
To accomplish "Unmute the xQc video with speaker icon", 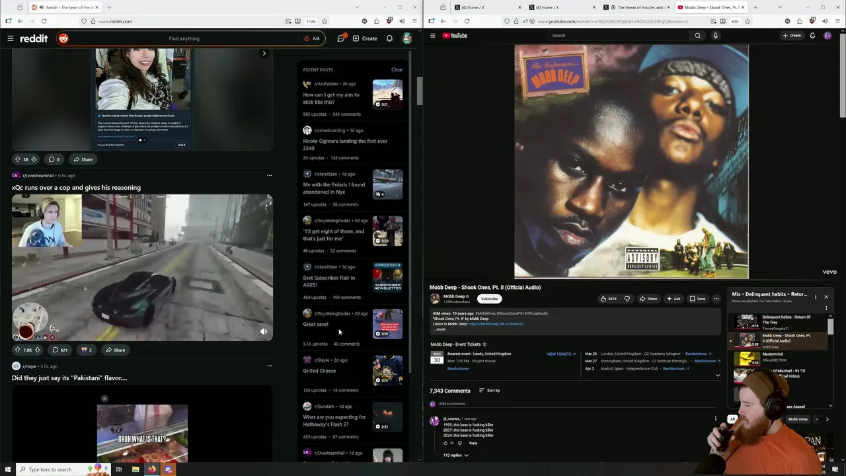I will click(x=264, y=332).
